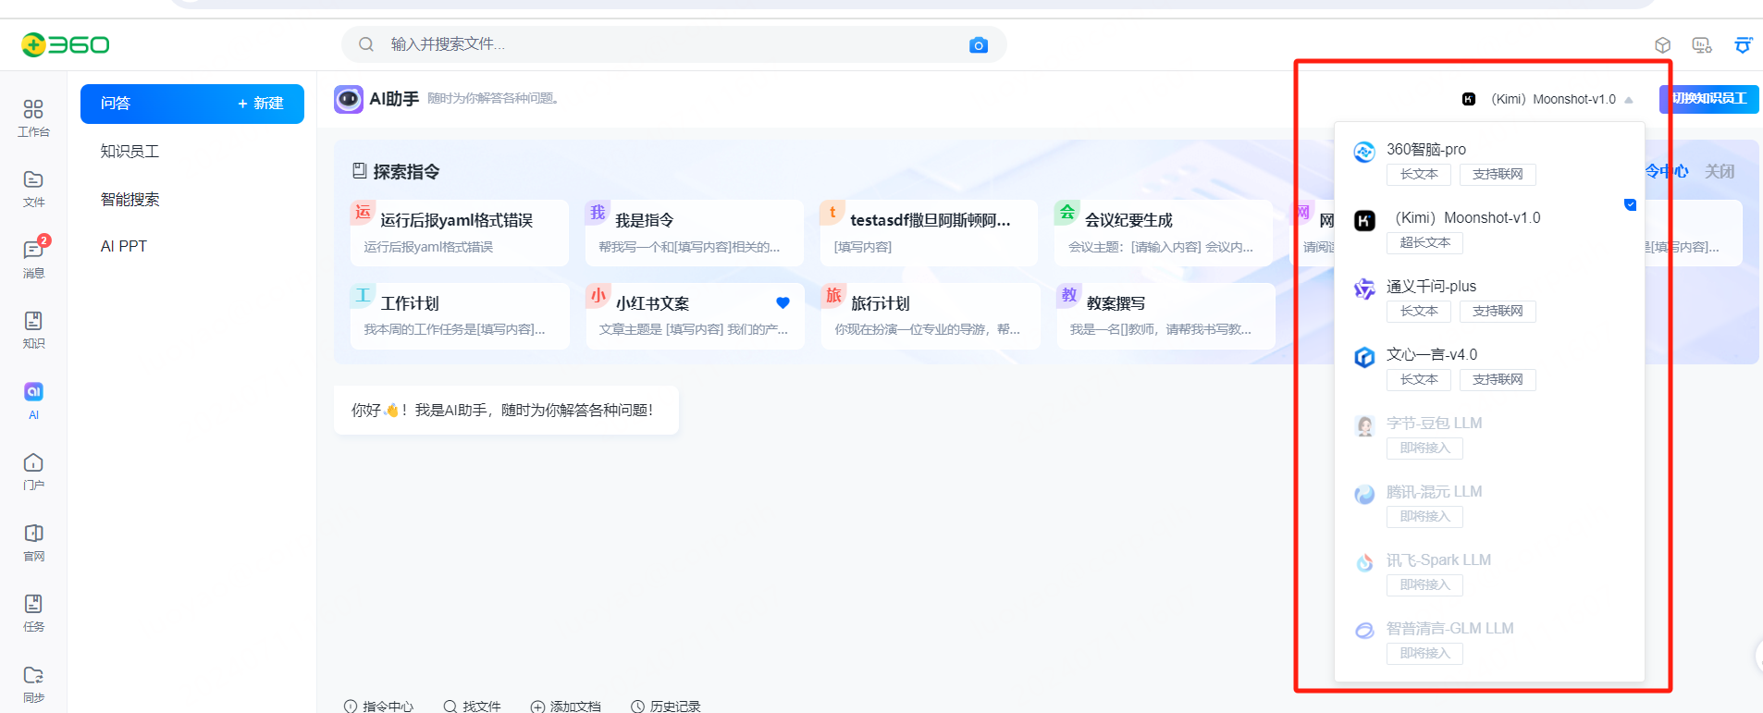Choose 360智脑-pro from model list
This screenshot has height=713, width=1763.
tap(1489, 162)
